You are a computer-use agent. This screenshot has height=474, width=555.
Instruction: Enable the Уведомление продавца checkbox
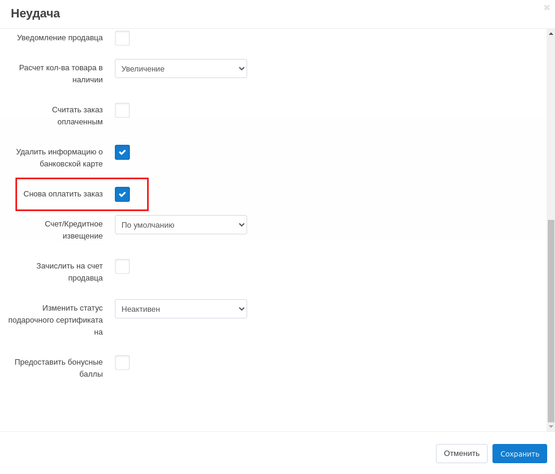[x=122, y=38]
